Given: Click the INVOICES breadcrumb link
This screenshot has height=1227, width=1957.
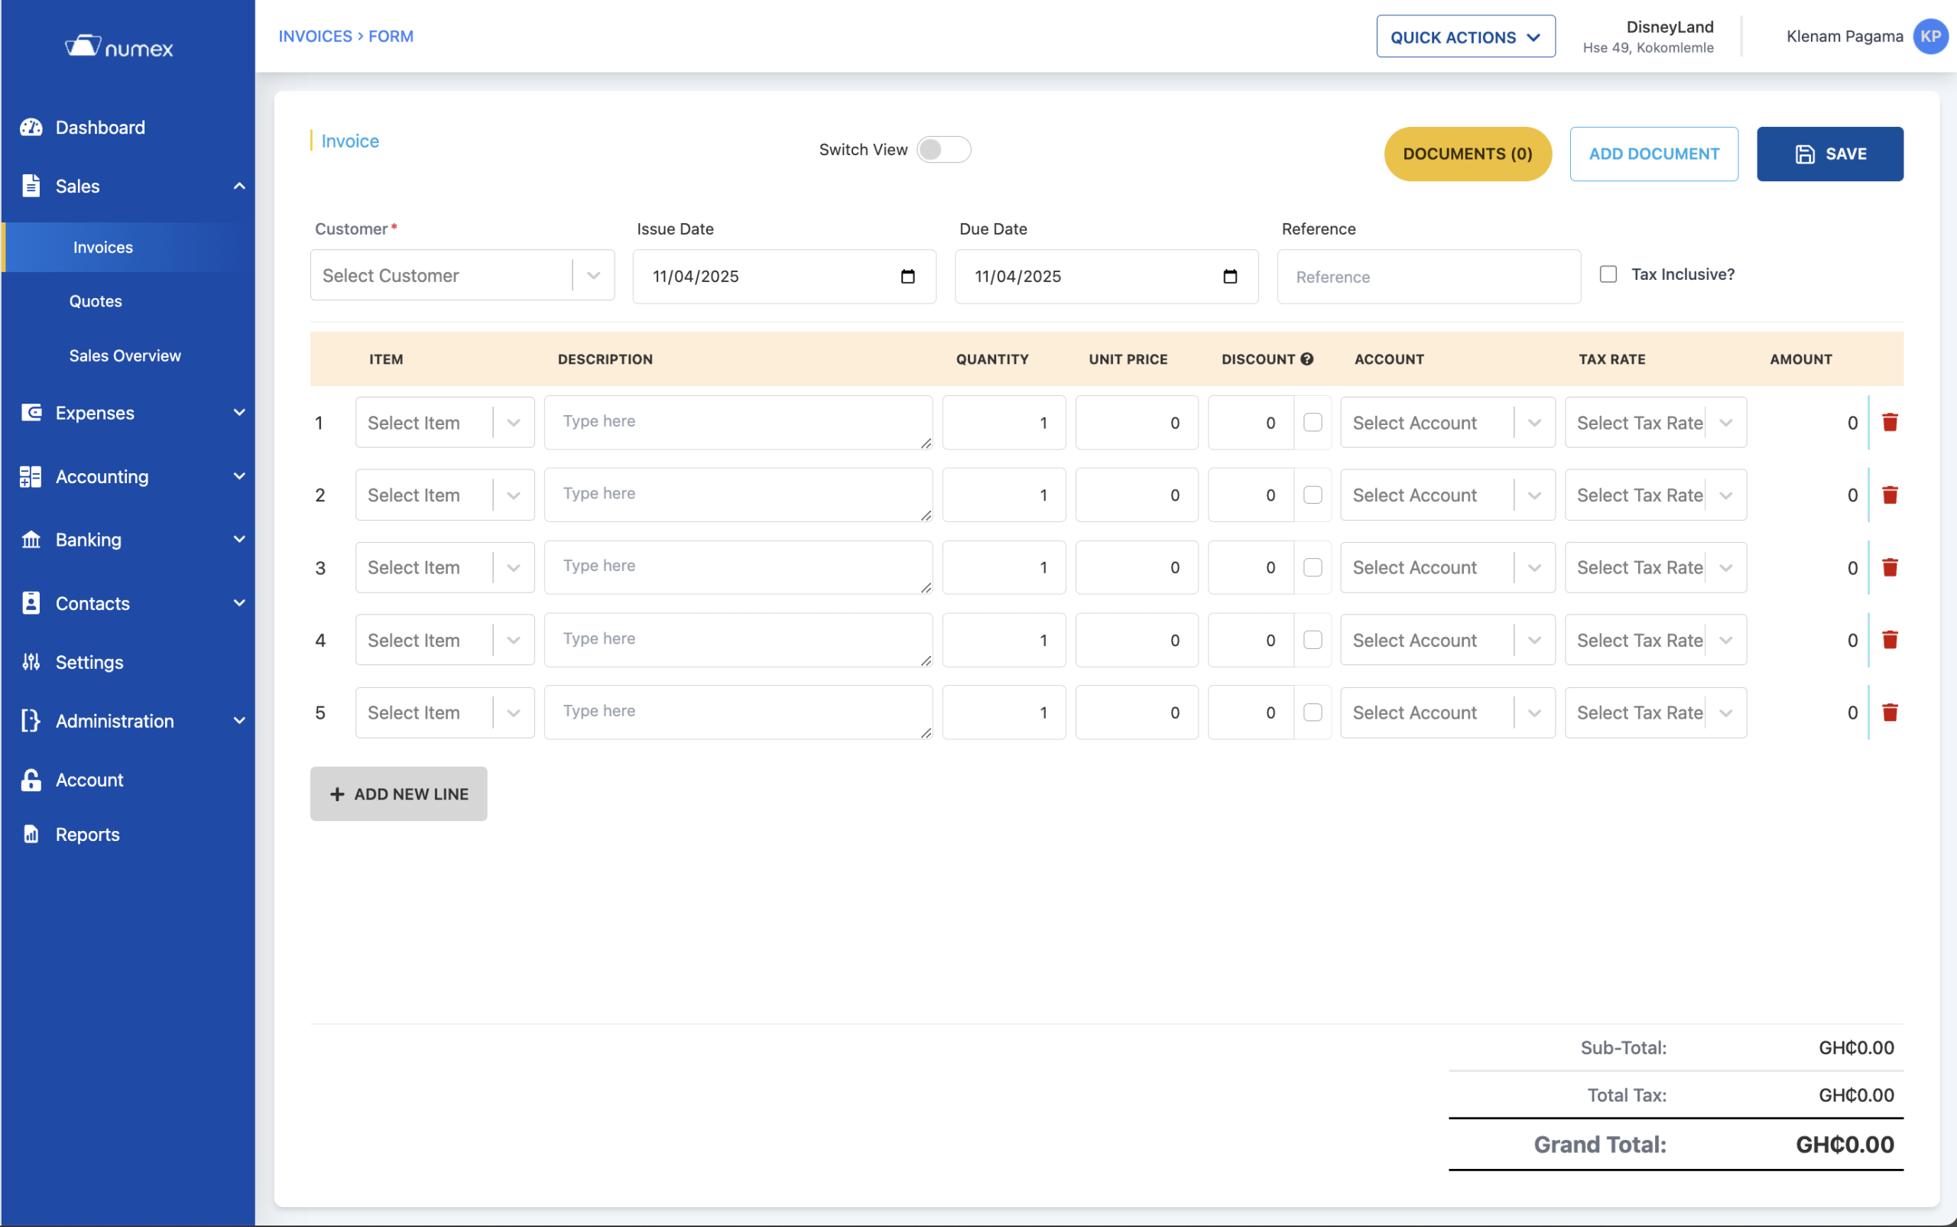Looking at the screenshot, I should coord(316,37).
